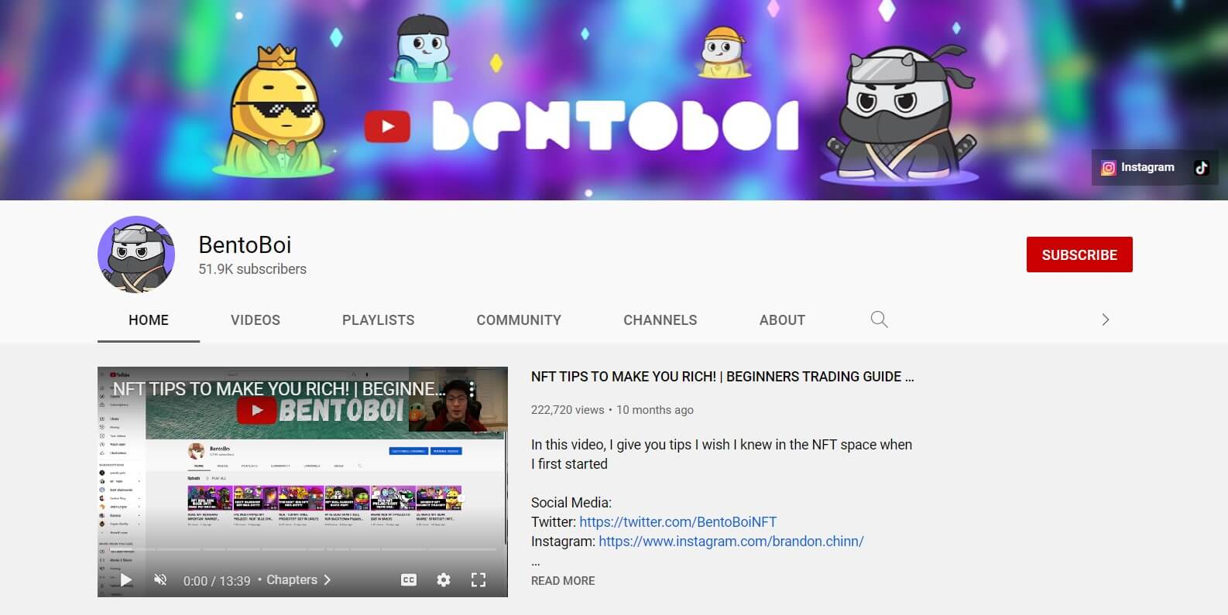This screenshot has width=1228, height=615.
Task: Click the channel name BentoBoi
Action: tap(245, 244)
